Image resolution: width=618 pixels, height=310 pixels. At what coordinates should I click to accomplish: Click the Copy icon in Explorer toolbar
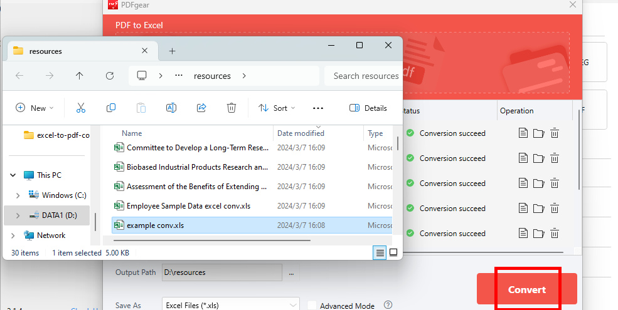coord(111,108)
